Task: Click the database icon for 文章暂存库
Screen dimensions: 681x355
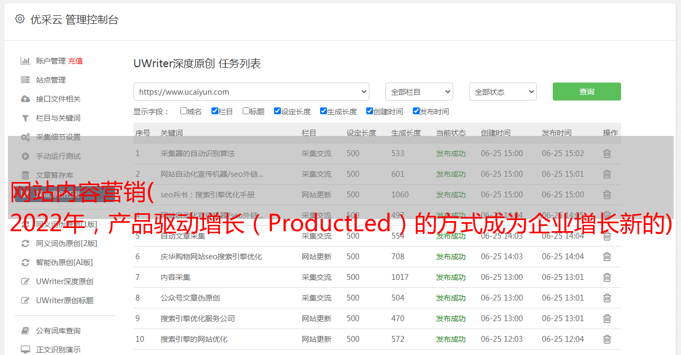Action: (x=25, y=175)
